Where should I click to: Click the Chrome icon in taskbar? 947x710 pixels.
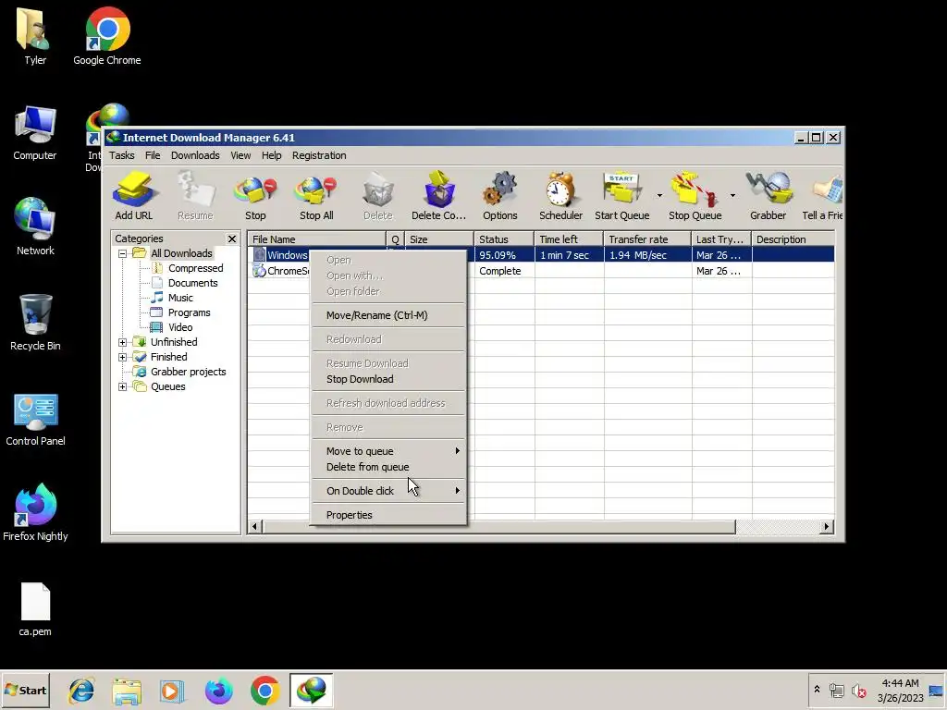(264, 690)
